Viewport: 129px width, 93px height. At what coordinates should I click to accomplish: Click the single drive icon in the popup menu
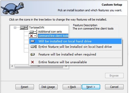click(x=33, y=41)
